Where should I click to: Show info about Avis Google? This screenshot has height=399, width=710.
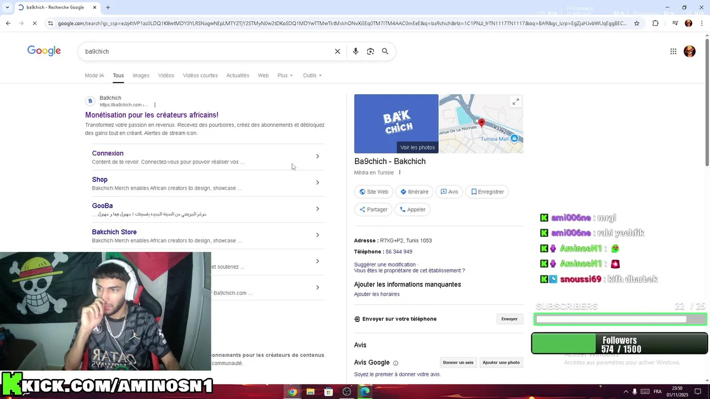(x=395, y=363)
